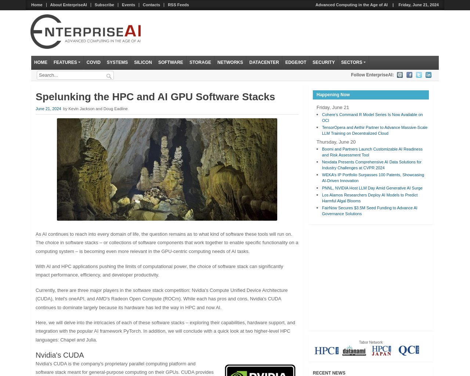Open the RSS Feeds link
This screenshot has height=376, width=470.
pyautogui.click(x=178, y=5)
